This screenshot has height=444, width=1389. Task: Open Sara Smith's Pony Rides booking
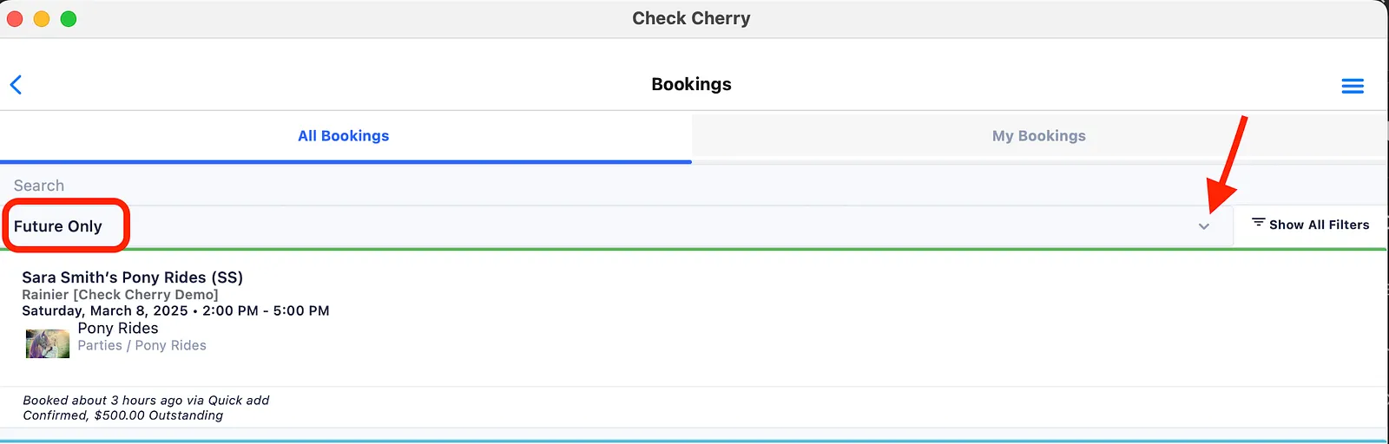point(132,277)
